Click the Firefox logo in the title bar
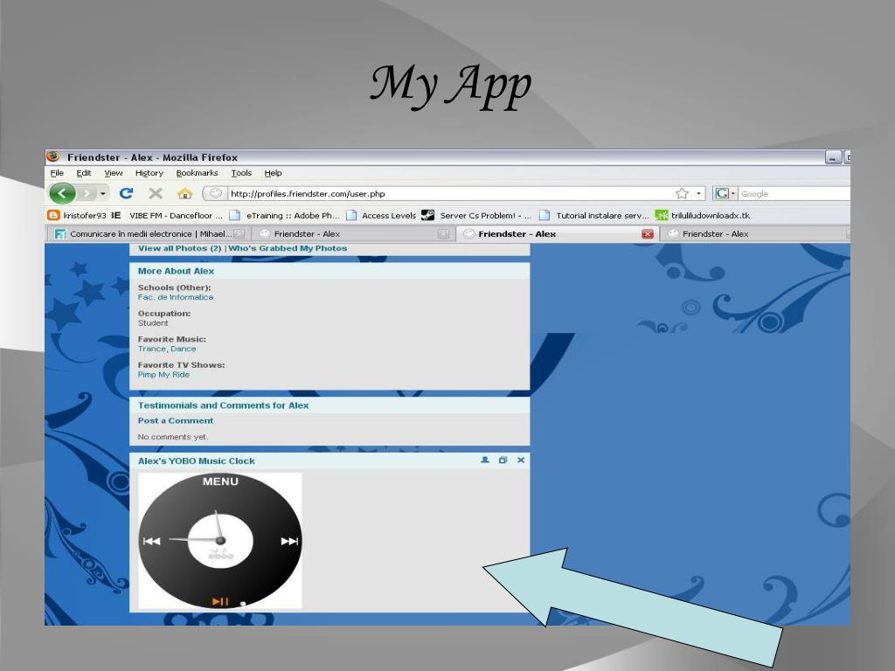 pos(53,156)
